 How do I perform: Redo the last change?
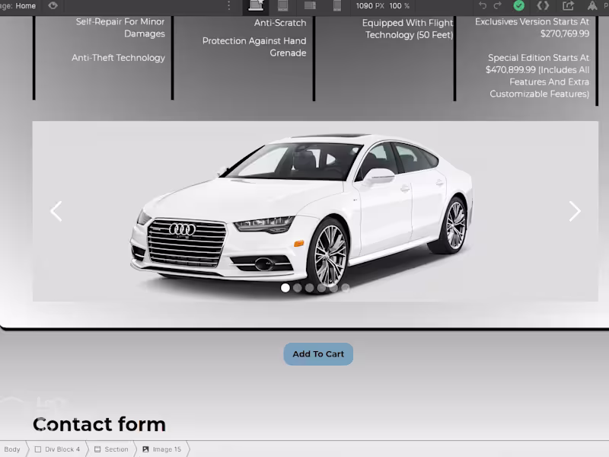(x=498, y=5)
